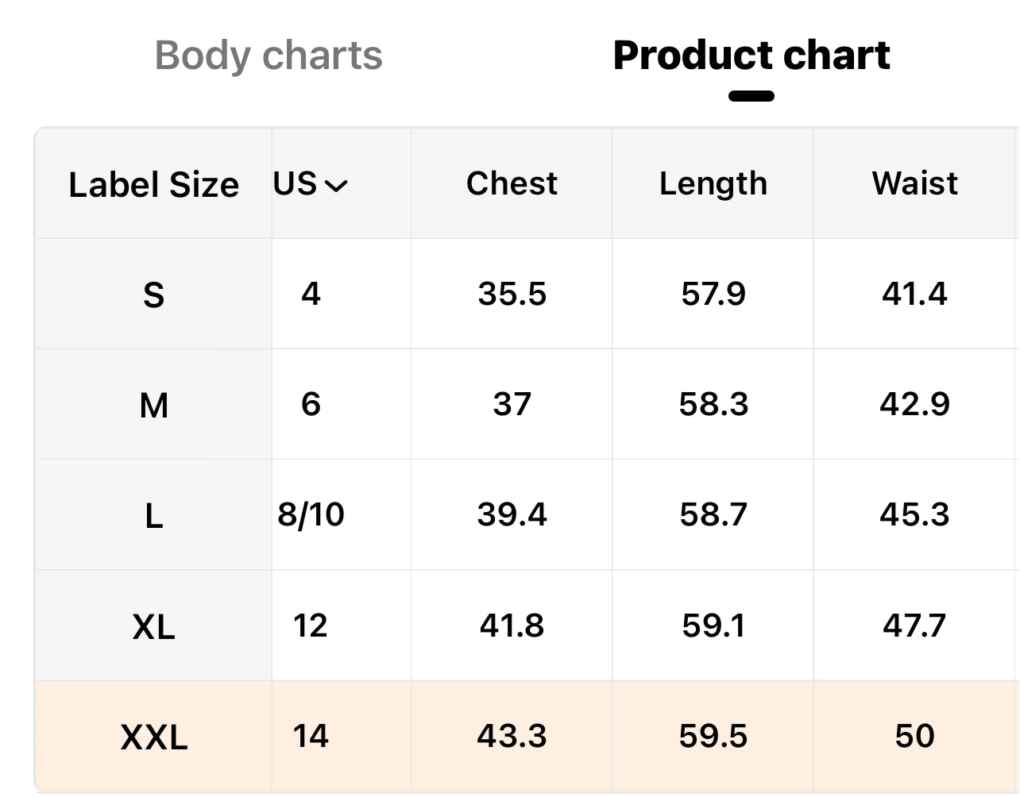
Task: Click the waist value 50 cell
Action: click(914, 736)
